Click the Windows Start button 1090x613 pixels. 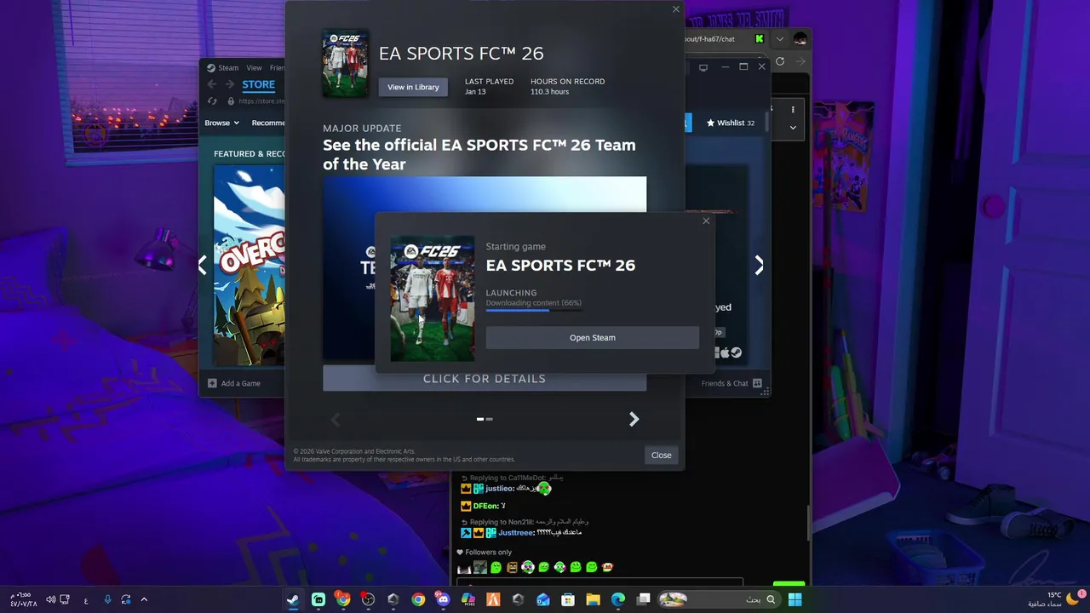click(795, 599)
